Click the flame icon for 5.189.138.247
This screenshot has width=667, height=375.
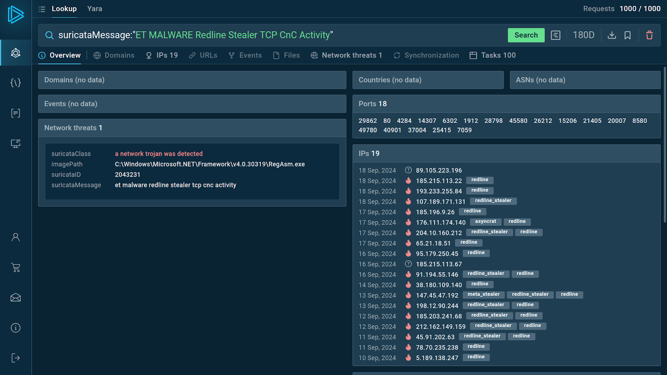408,357
